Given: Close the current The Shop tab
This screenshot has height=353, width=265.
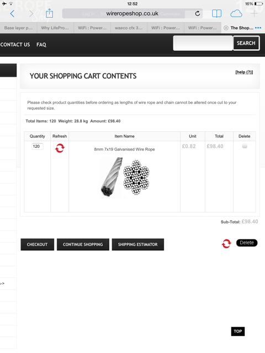Looking at the screenshot, I should [226, 28].
